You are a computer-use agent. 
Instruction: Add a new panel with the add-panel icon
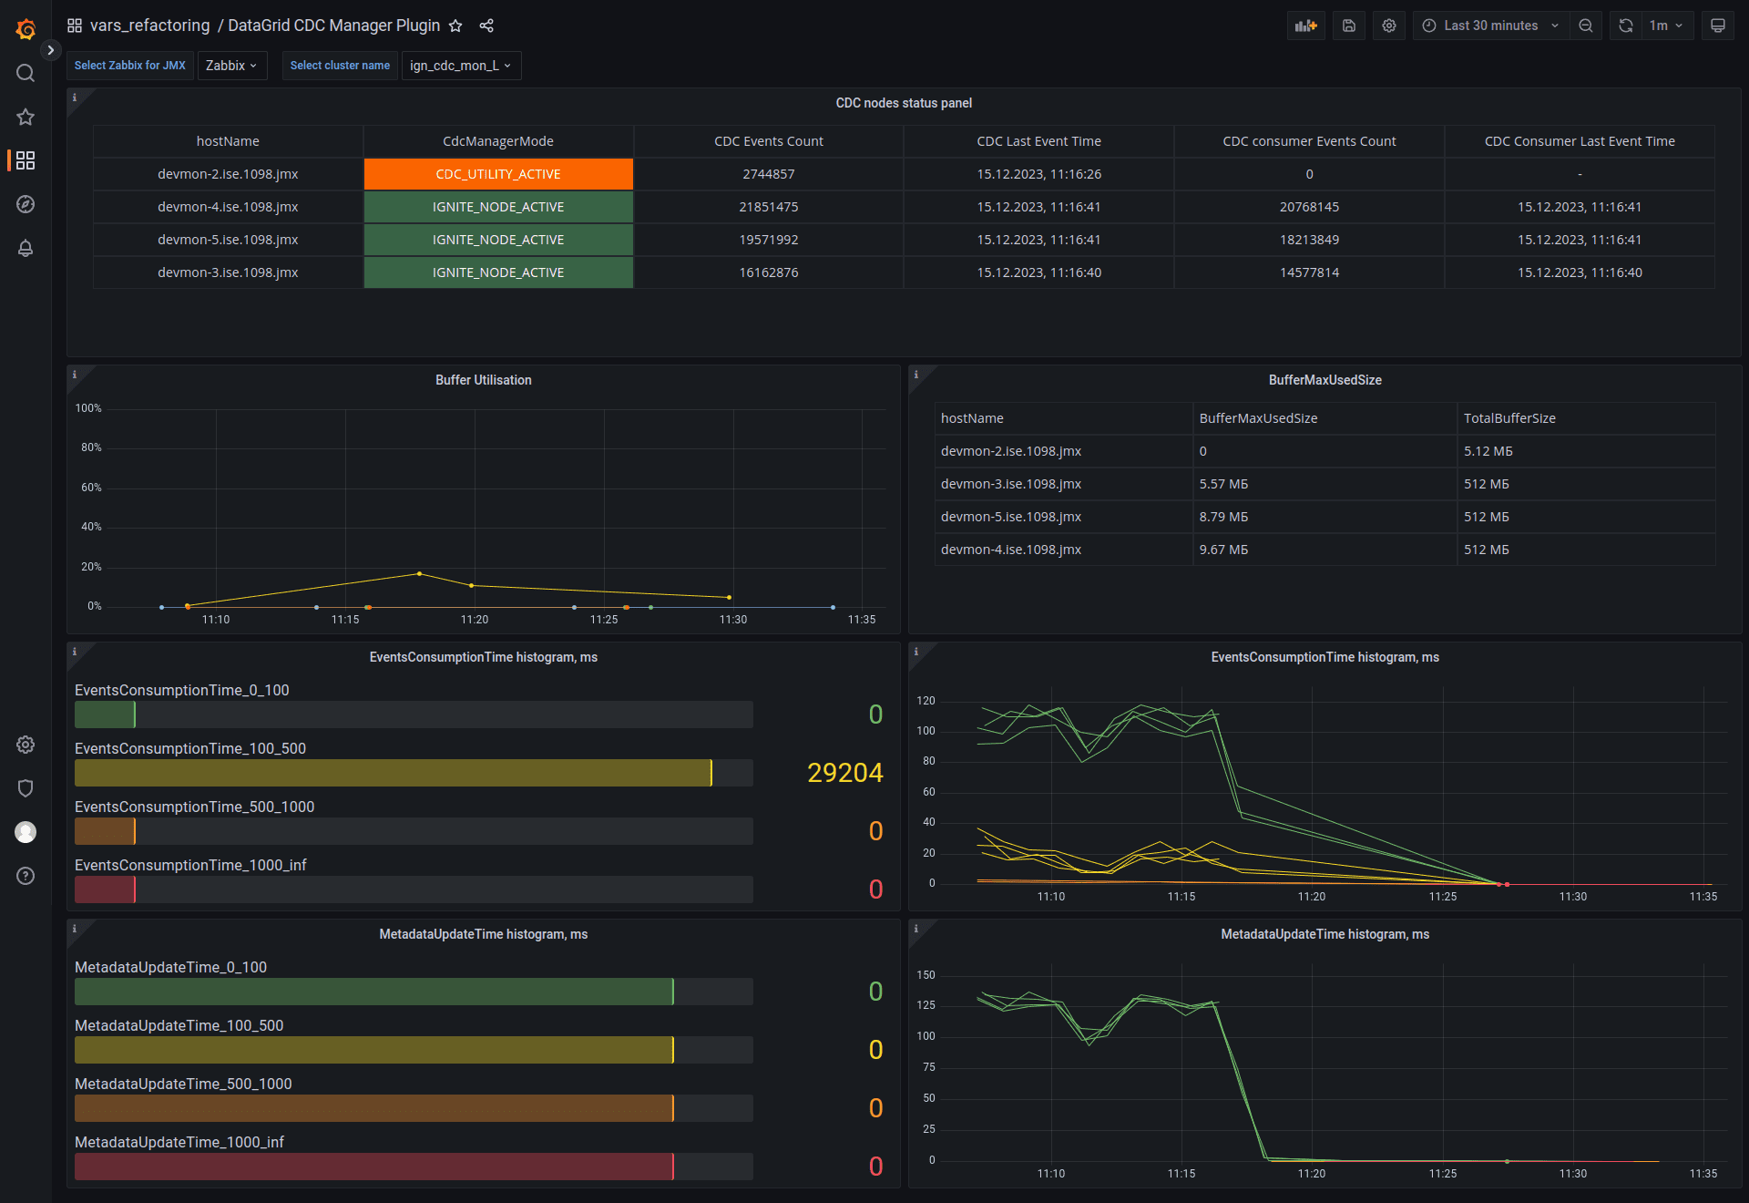point(1305,26)
